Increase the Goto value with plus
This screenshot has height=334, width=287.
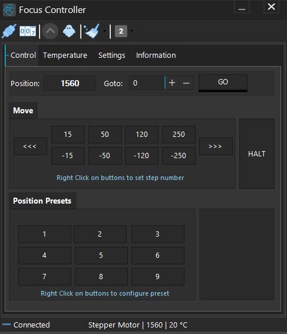pos(172,83)
